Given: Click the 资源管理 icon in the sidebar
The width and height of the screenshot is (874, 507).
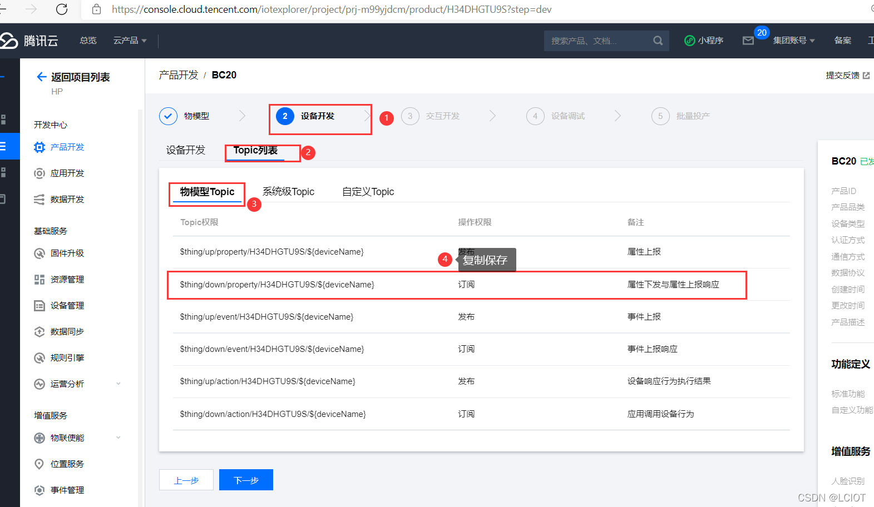Looking at the screenshot, I should (39, 280).
